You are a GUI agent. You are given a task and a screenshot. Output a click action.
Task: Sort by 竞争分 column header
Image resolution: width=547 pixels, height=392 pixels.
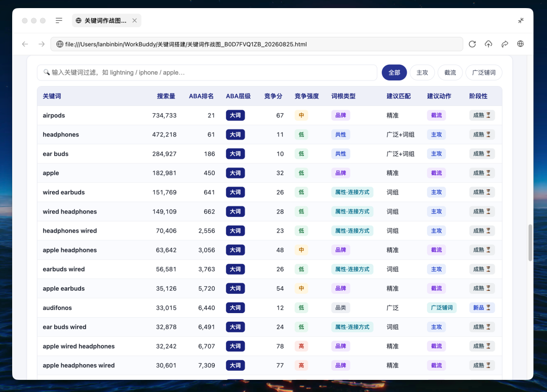pyautogui.click(x=273, y=96)
